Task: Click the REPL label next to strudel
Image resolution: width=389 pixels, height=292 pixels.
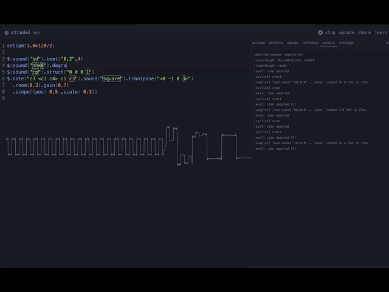Action: 36,33
